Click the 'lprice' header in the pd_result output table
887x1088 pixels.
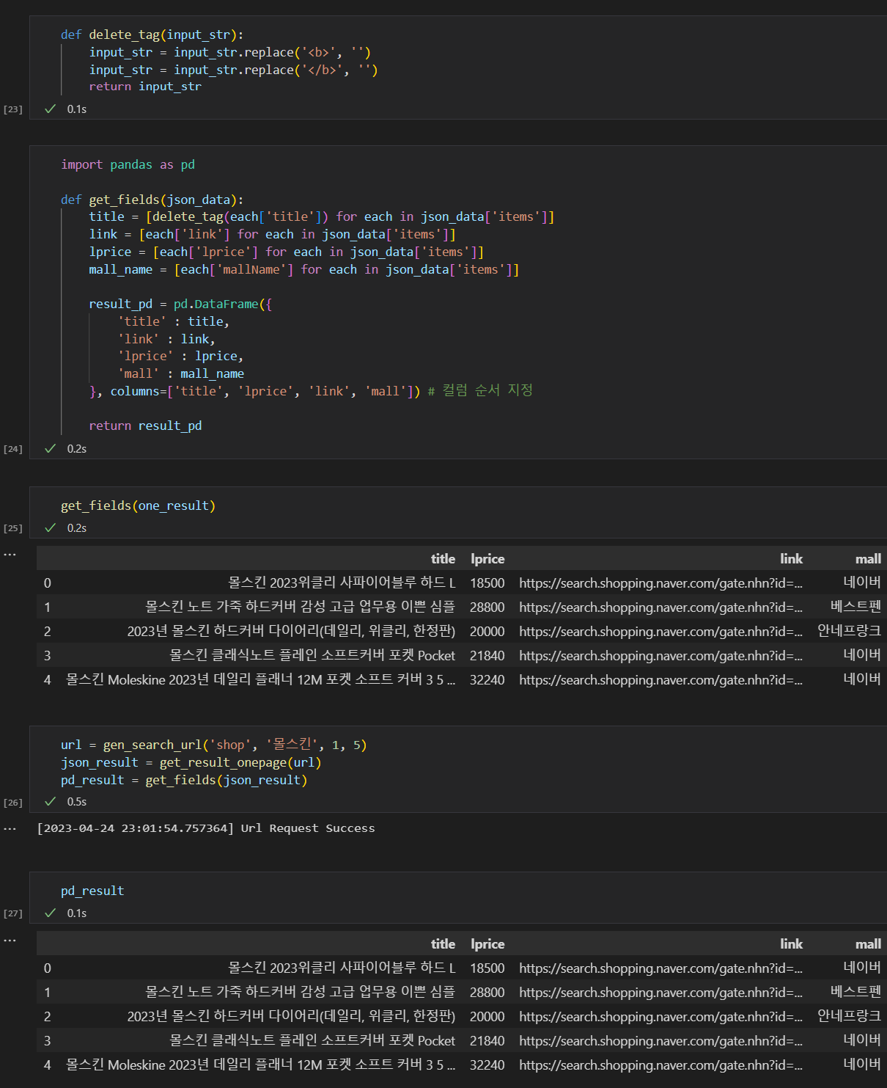(487, 943)
